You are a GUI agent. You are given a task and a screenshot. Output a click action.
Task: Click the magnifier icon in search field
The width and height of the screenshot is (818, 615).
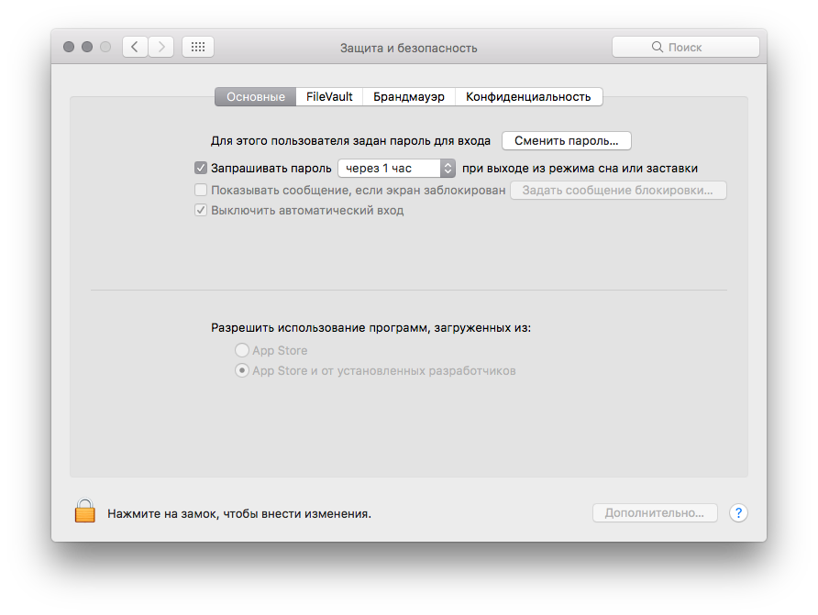pos(658,47)
